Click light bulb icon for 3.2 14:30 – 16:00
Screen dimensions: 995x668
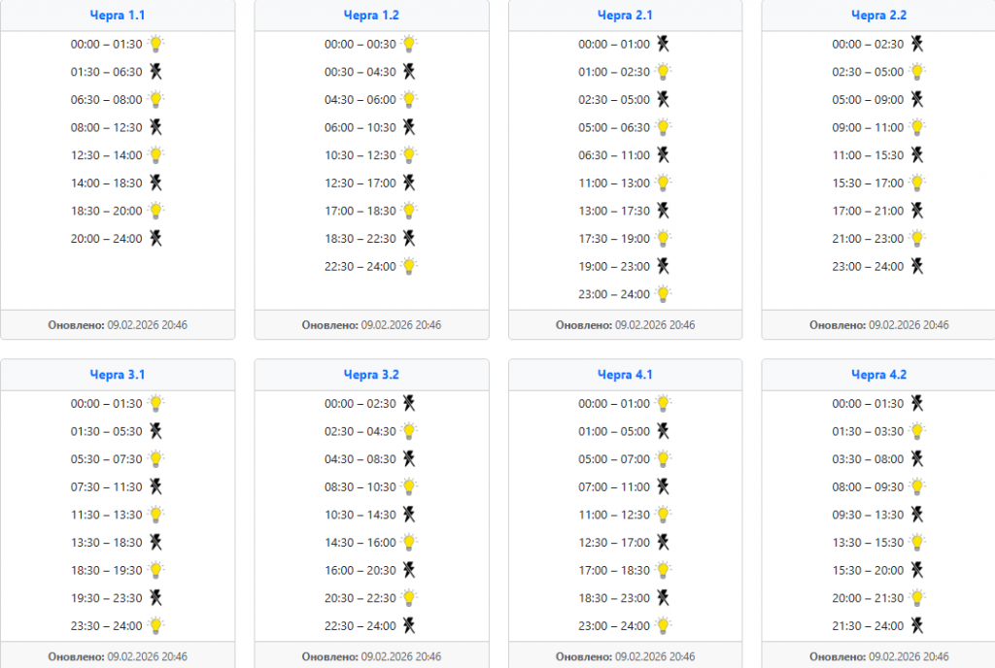(x=409, y=543)
